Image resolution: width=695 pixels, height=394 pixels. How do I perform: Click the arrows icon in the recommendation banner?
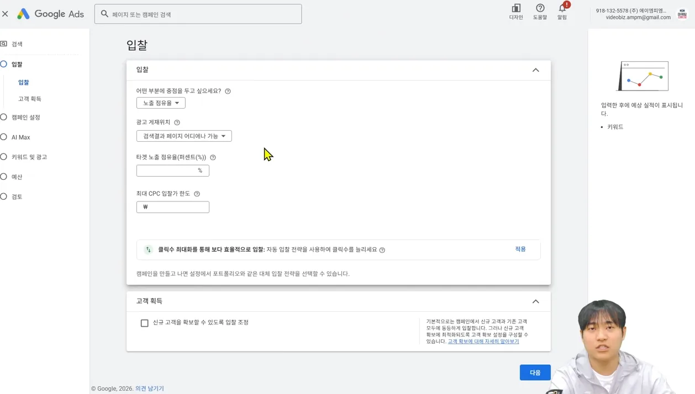tap(148, 250)
